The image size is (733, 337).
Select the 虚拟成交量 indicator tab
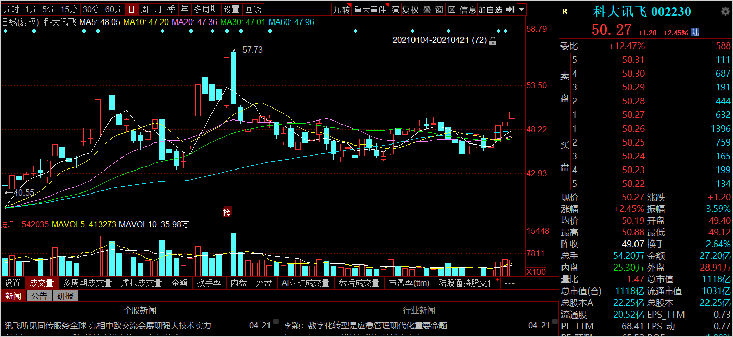click(142, 283)
